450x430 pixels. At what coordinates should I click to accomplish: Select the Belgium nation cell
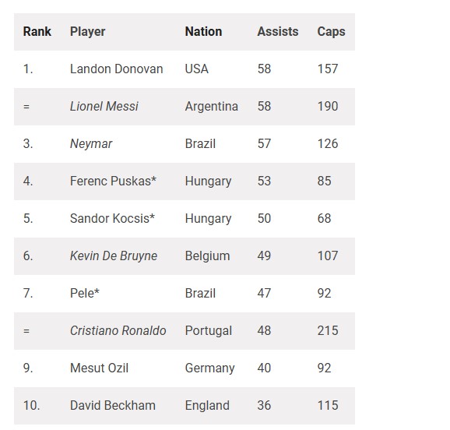click(208, 256)
